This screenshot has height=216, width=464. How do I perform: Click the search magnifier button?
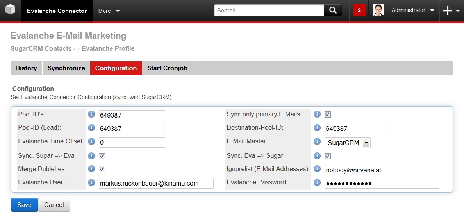click(x=333, y=11)
